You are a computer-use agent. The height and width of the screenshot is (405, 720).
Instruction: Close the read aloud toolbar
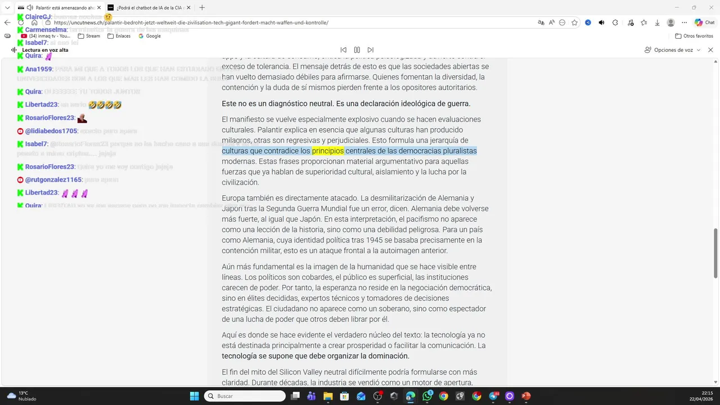coord(710,50)
